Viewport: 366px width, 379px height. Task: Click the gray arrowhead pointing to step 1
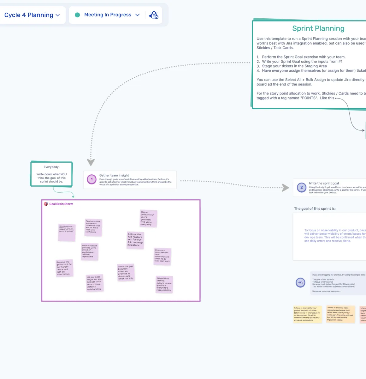[91, 162]
